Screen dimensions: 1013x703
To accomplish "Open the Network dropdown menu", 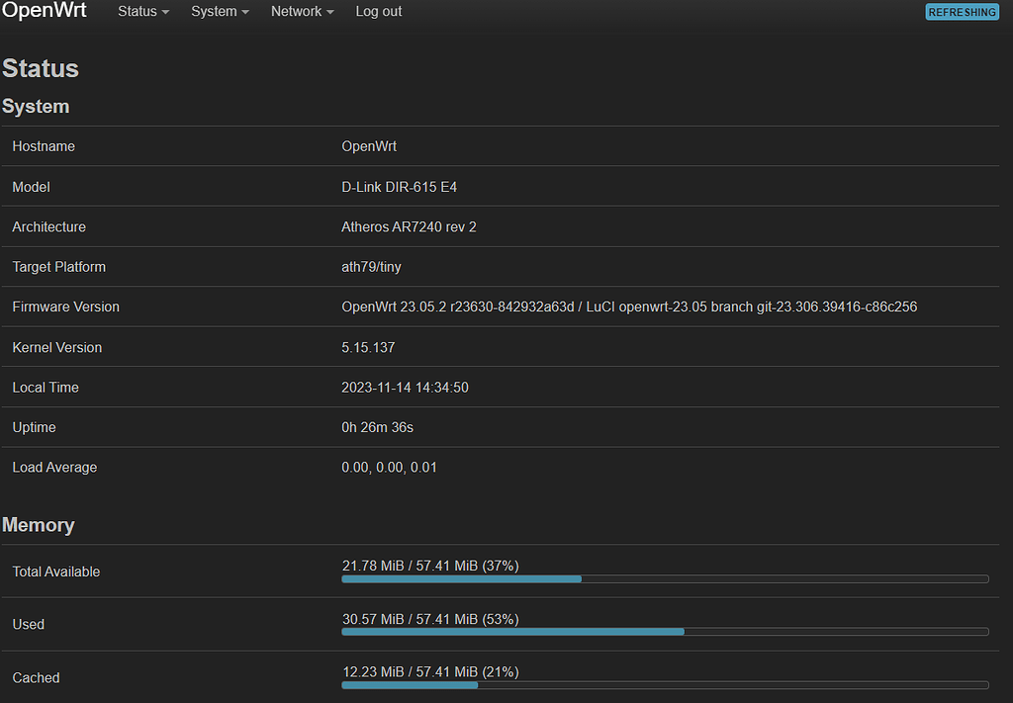I will click(296, 12).
